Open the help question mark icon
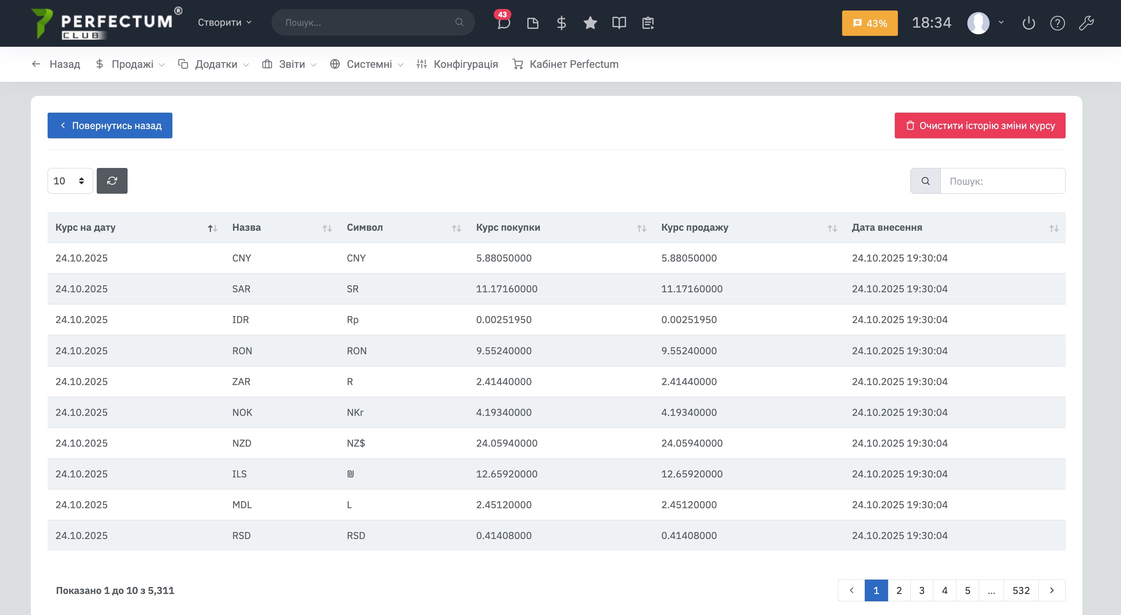This screenshot has height=615, width=1121. 1057,23
